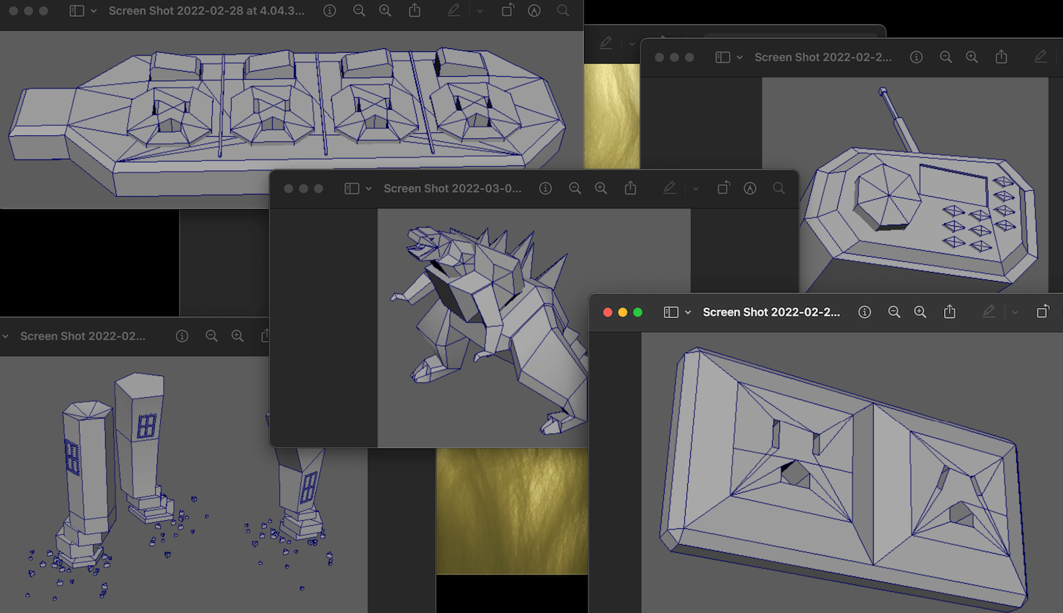The image size is (1063, 613).
Task: Zoom out in the front Preview window
Action: click(x=894, y=312)
